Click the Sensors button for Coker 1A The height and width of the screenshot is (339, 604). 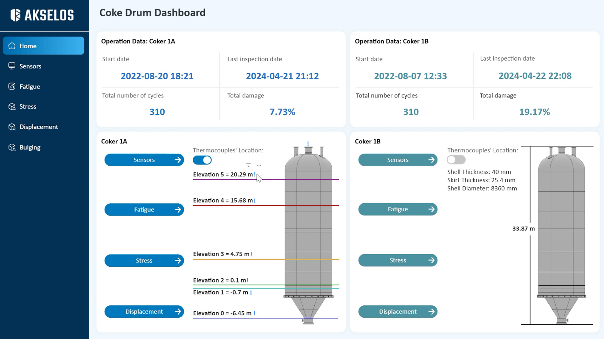[x=144, y=160]
